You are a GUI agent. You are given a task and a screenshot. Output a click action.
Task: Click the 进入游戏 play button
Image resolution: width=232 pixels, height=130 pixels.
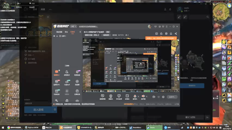click(38, 110)
